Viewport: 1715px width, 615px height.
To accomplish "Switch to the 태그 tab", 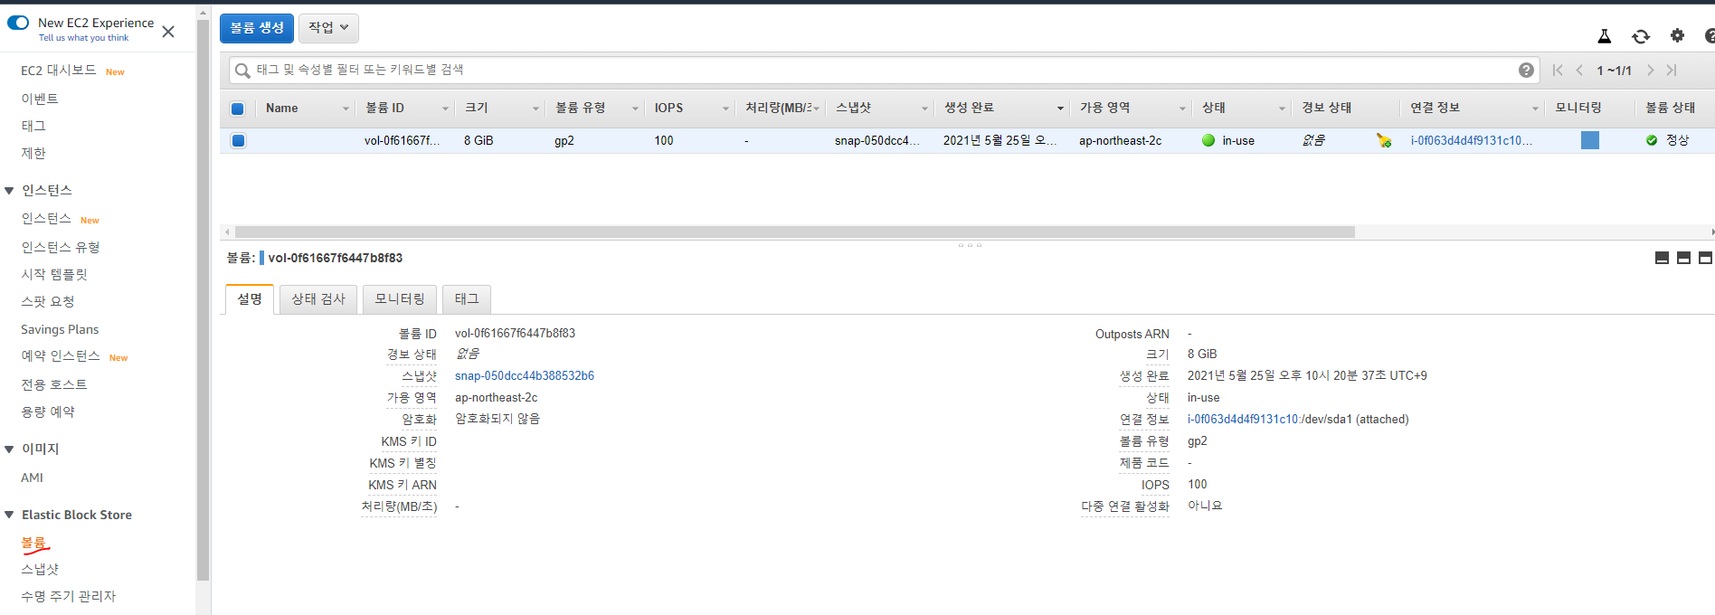I will (467, 299).
